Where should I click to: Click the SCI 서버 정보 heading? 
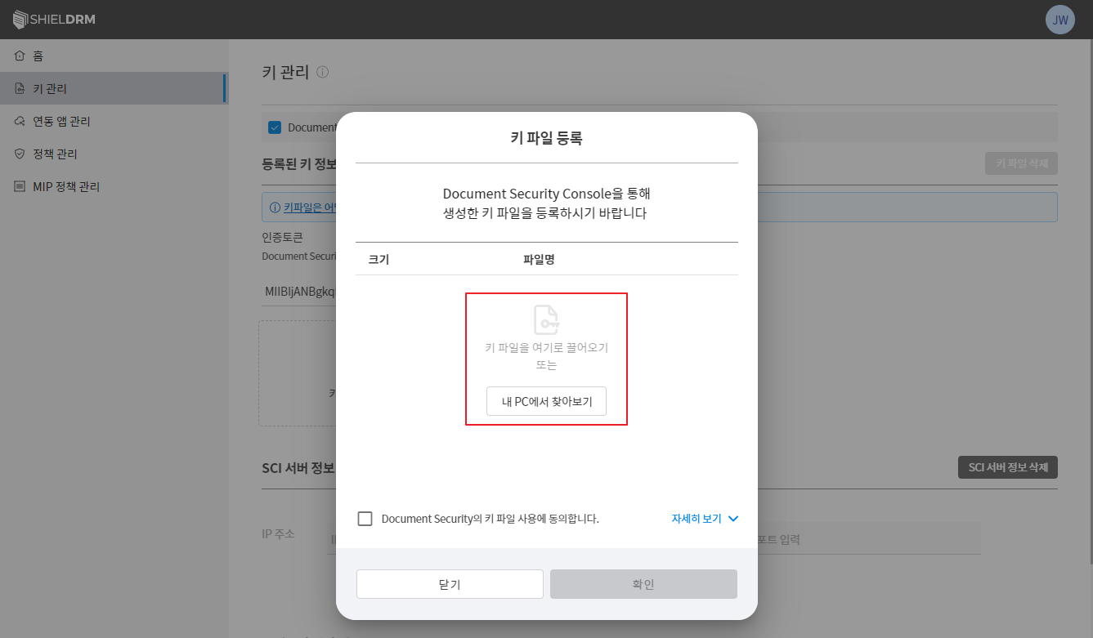point(298,468)
